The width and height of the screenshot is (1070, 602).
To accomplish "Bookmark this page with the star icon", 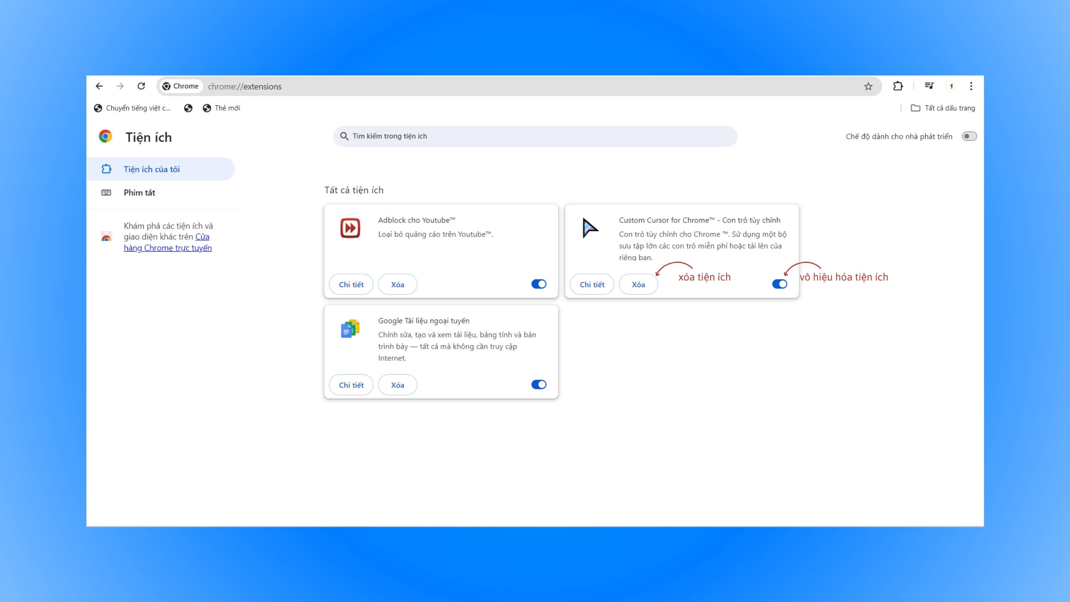I will pos(868,87).
